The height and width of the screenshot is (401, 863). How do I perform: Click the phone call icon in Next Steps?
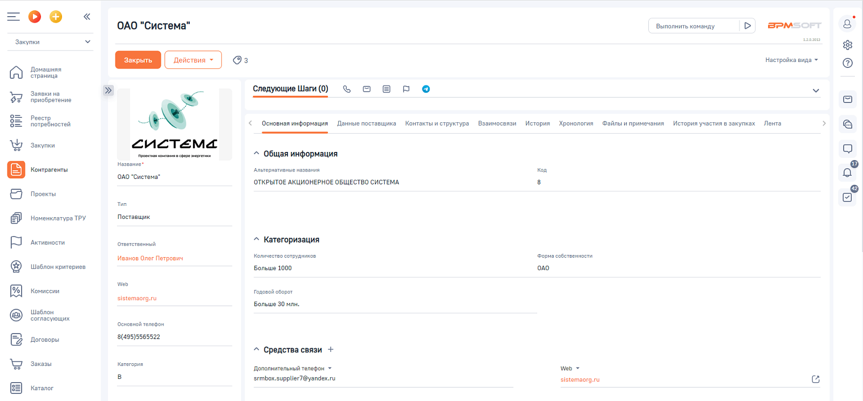click(347, 89)
